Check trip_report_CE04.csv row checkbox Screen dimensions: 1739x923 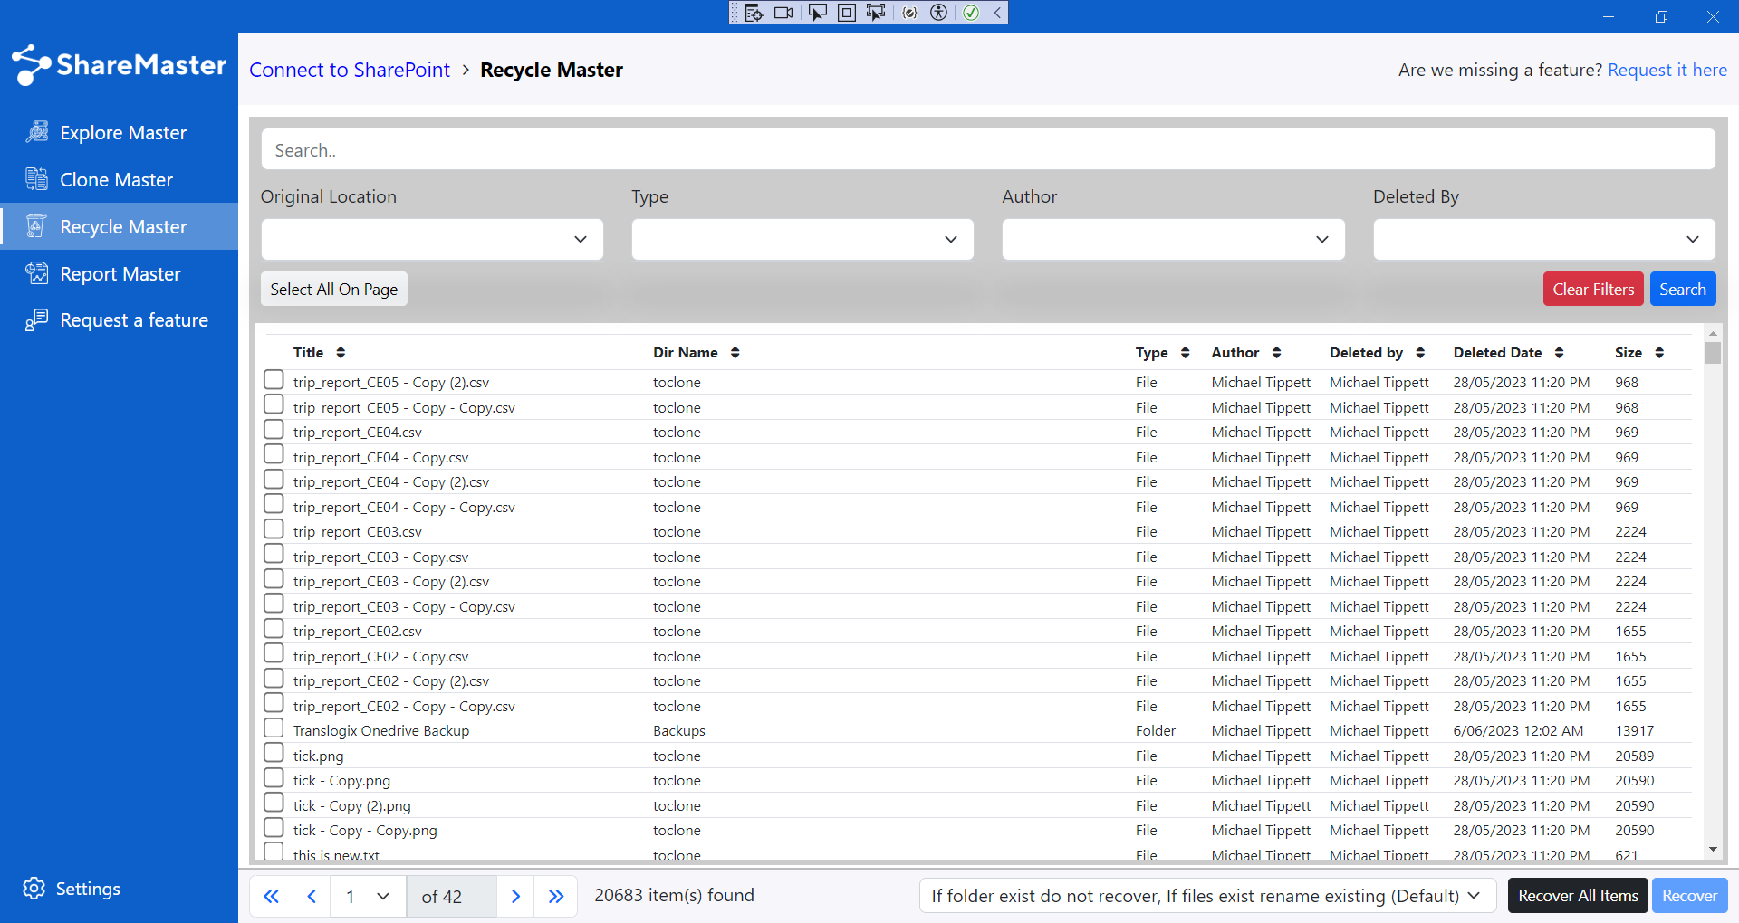(274, 430)
